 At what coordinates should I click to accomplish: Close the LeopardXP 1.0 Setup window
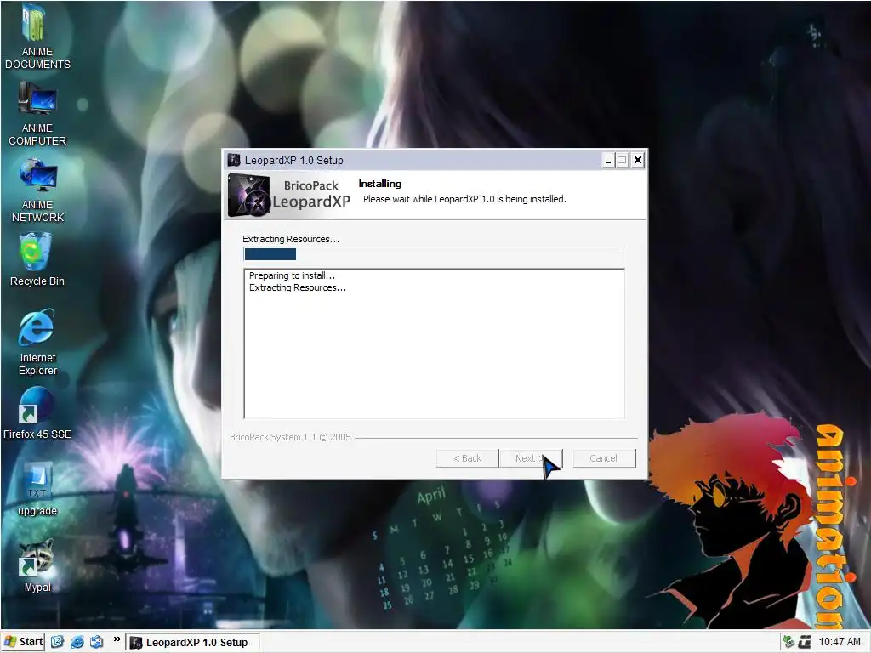638,161
